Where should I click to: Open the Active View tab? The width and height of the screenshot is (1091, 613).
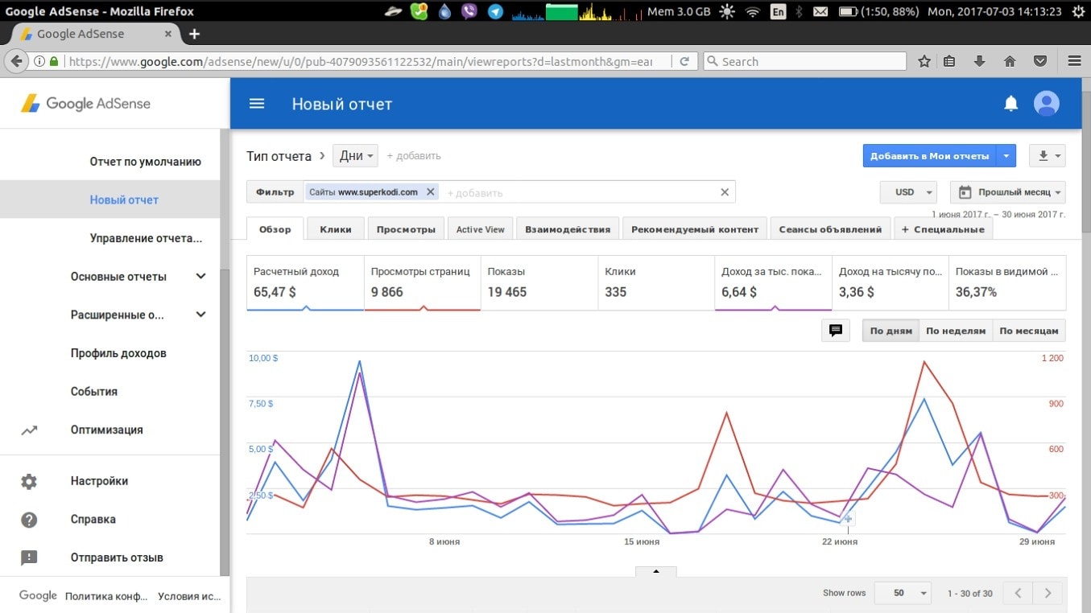pos(480,229)
